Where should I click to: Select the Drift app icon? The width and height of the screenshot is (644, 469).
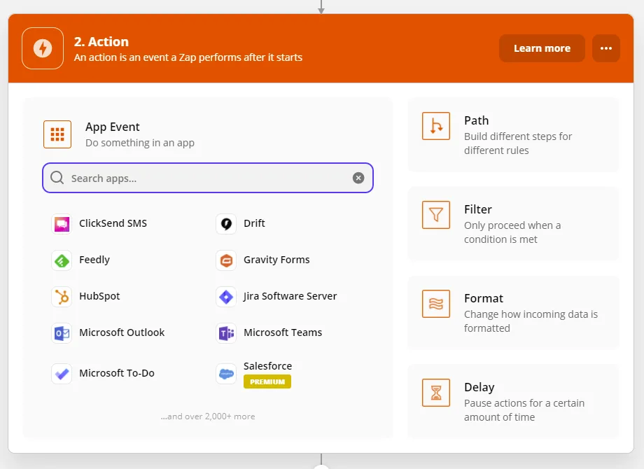226,224
